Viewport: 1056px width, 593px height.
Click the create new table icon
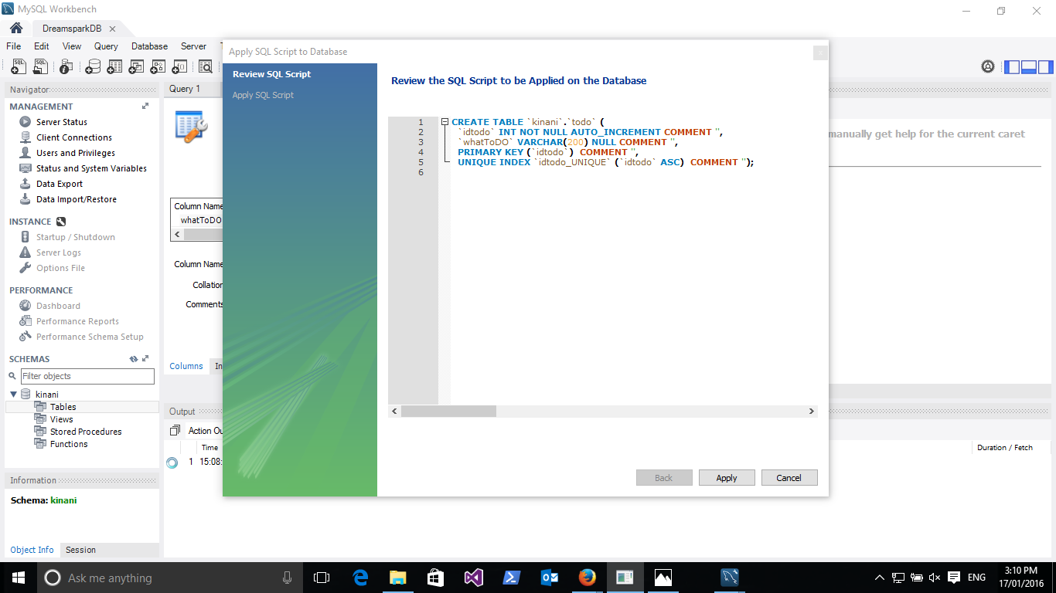coord(114,67)
